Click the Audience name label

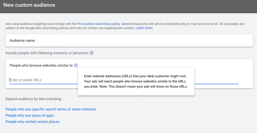[x=22, y=41]
